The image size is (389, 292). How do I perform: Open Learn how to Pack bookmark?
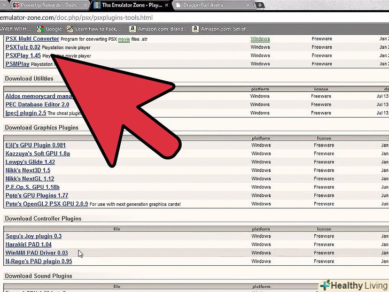coord(94,29)
